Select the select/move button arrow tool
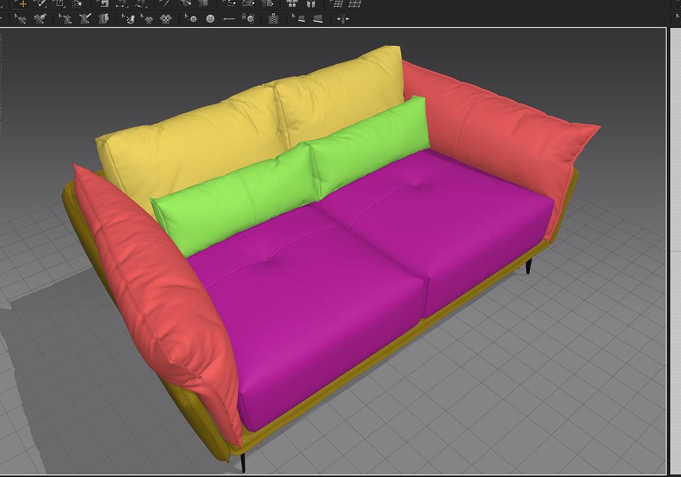 click(191, 19)
